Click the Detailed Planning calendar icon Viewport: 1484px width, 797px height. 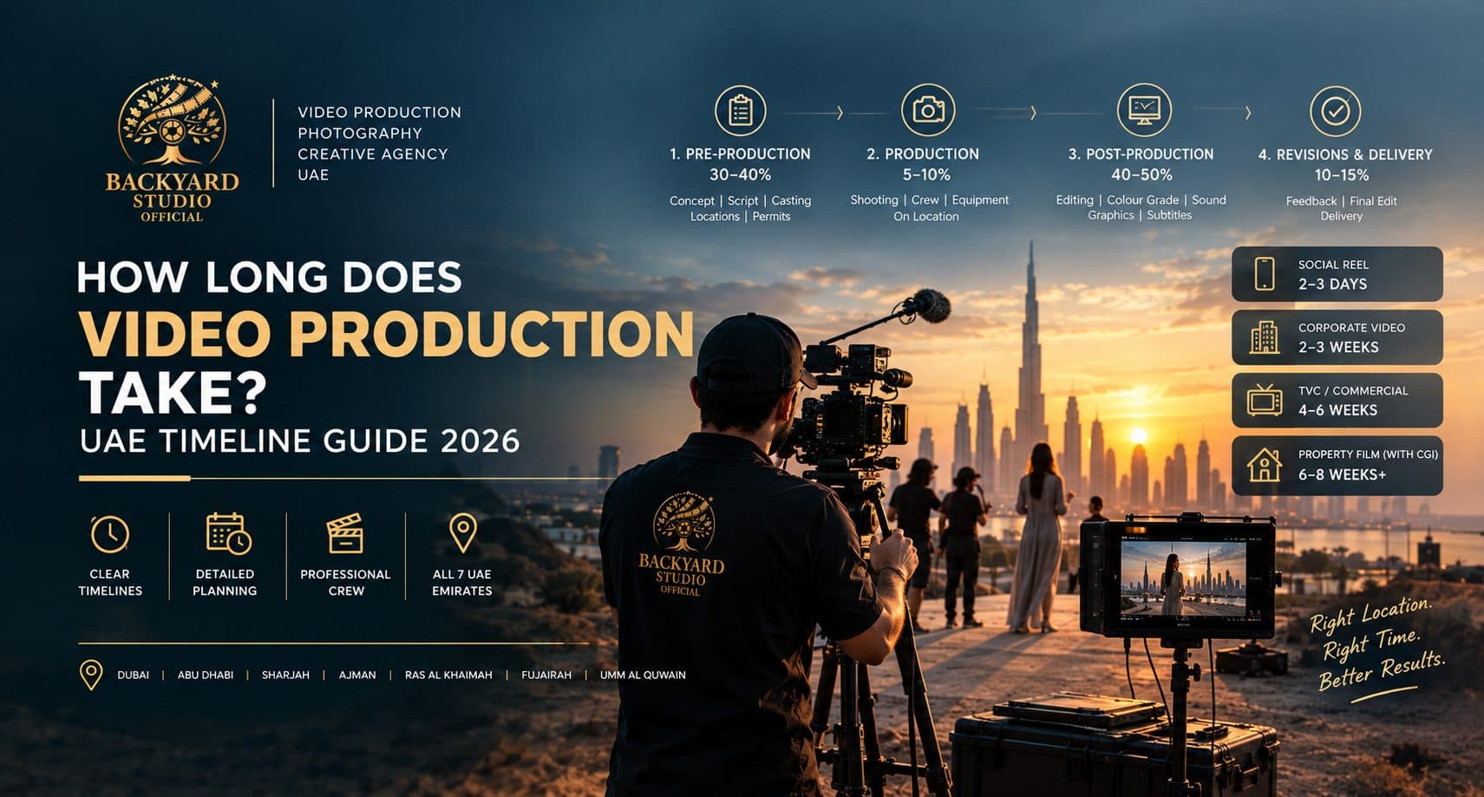pyautogui.click(x=228, y=533)
